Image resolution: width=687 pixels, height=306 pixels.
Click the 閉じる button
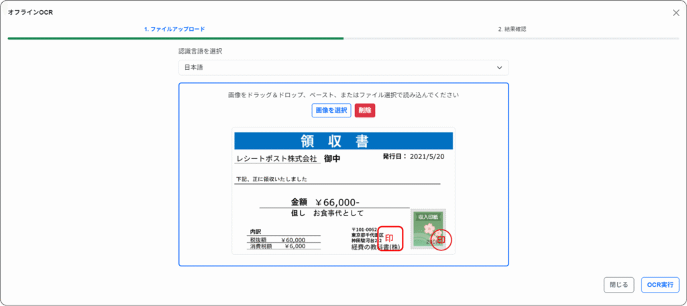pyautogui.click(x=617, y=285)
